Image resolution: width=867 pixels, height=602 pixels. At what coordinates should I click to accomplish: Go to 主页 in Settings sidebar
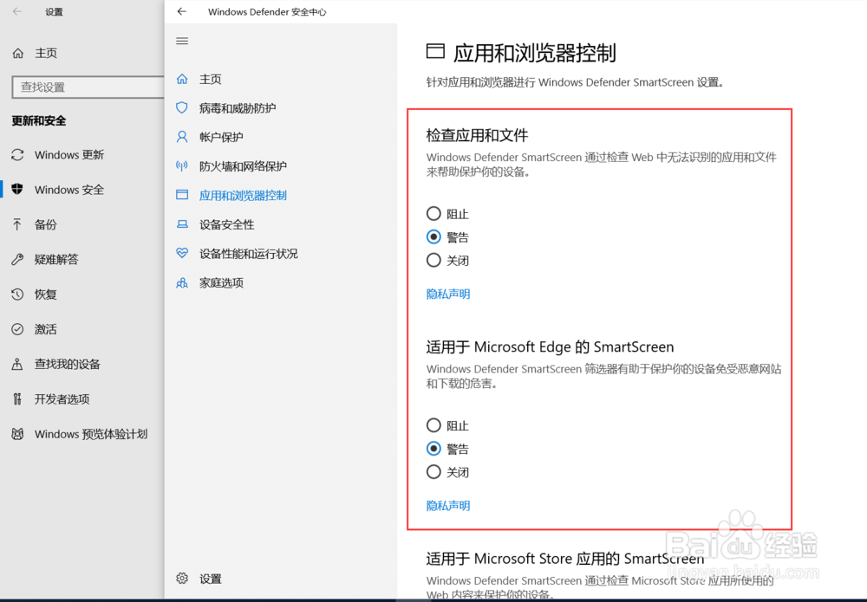pos(46,53)
